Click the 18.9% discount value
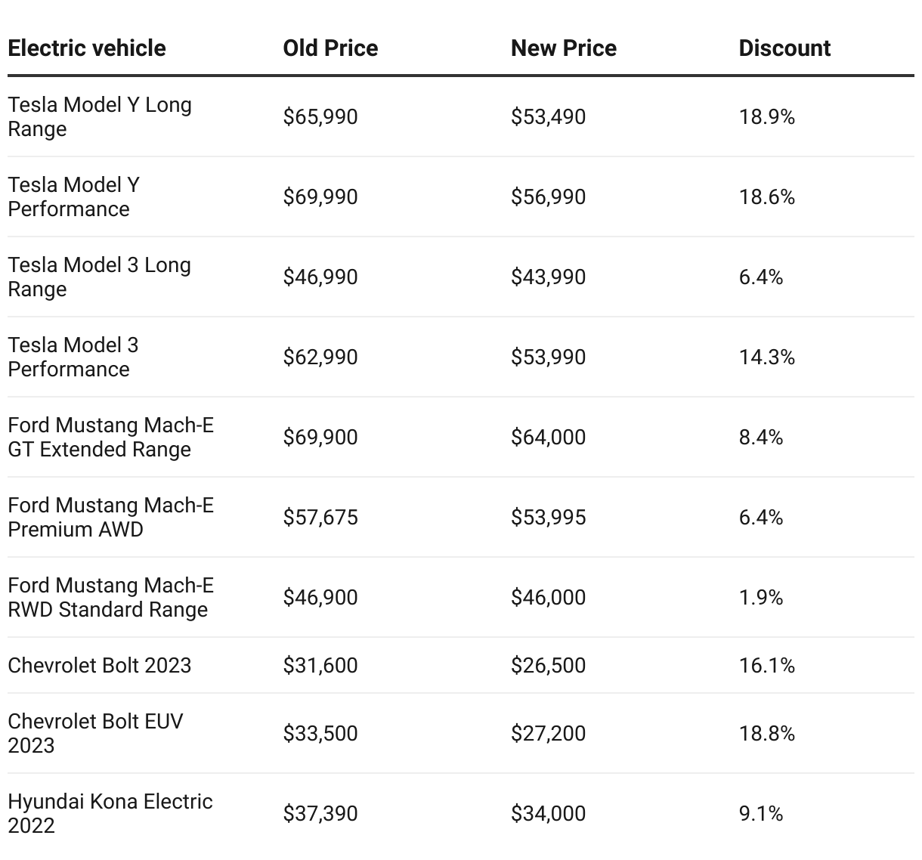The height and width of the screenshot is (860, 922). [x=766, y=117]
